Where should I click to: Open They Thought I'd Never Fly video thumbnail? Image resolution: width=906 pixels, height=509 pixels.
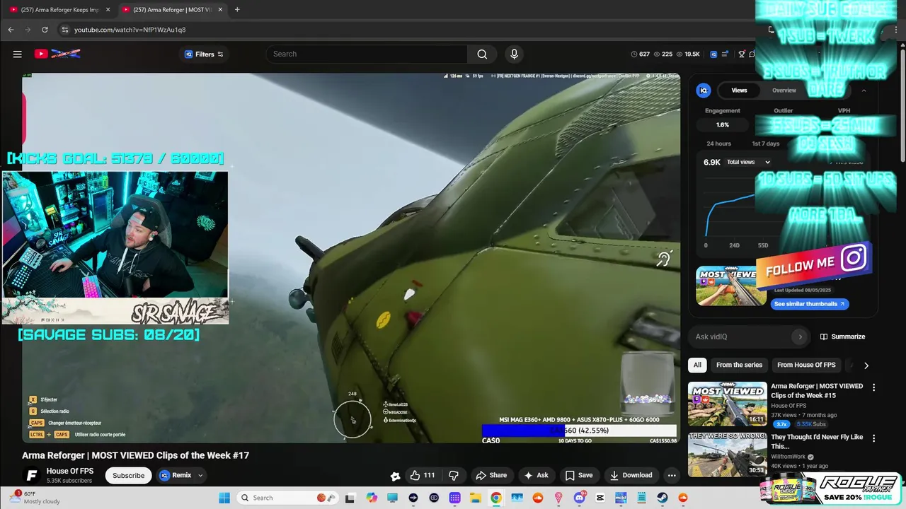(728, 455)
